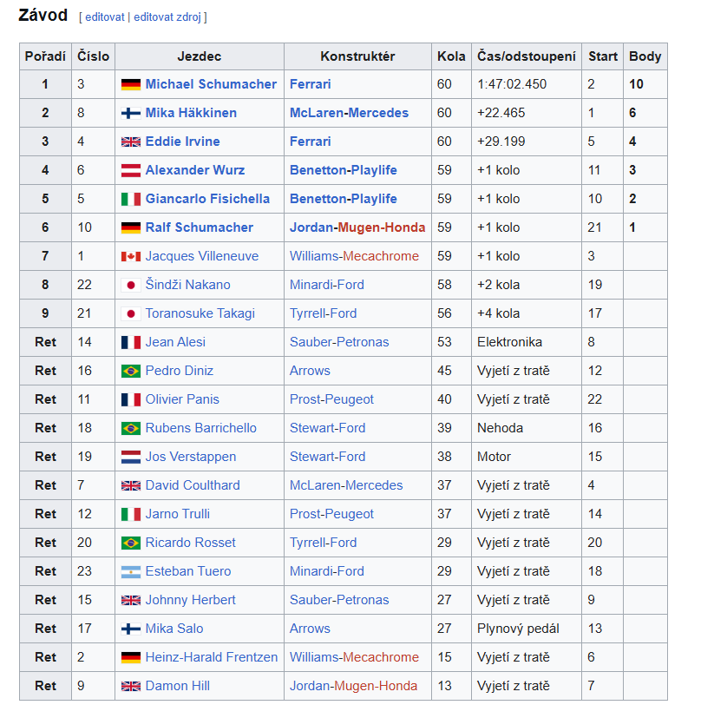Visit the Ricardo Rosset driver link
Screen dimensions: 714x718
pos(190,543)
